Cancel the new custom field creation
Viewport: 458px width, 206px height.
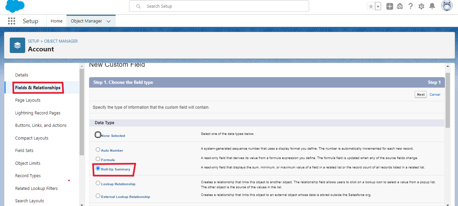pos(435,94)
